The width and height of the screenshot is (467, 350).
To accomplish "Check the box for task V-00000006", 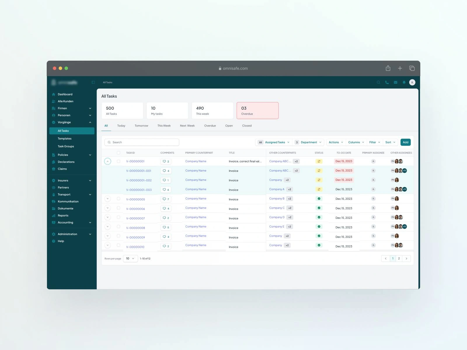I will point(118,208).
